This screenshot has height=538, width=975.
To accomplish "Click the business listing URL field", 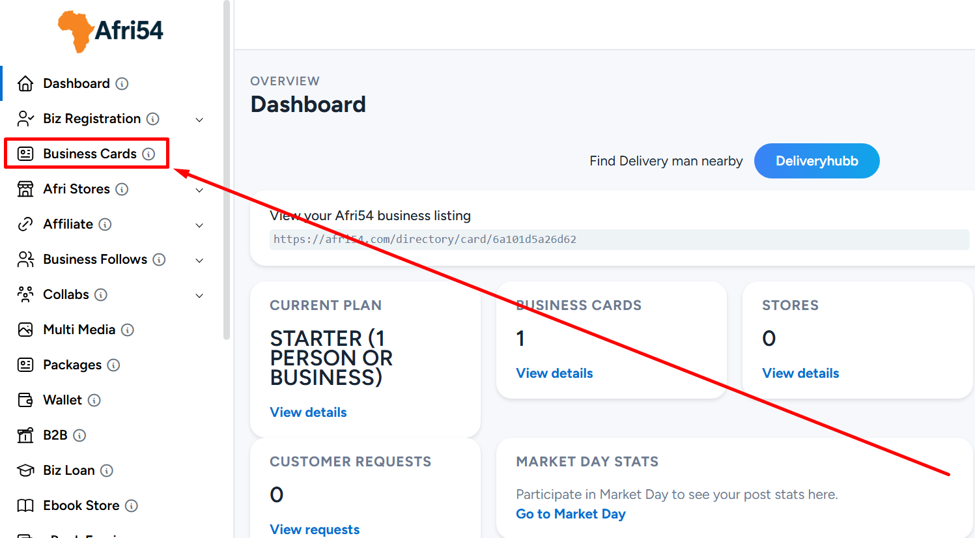I will [619, 239].
